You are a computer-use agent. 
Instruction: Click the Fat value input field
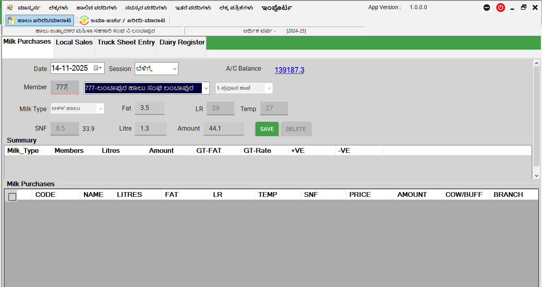149,108
